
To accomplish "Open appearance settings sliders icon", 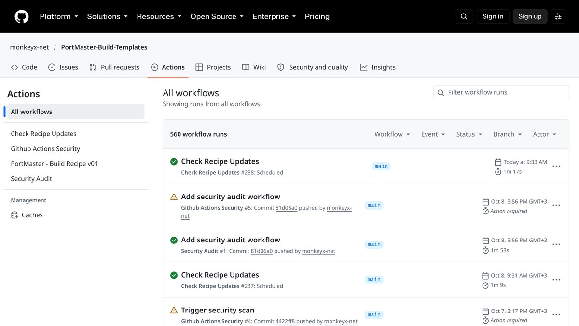I will 558,16.
